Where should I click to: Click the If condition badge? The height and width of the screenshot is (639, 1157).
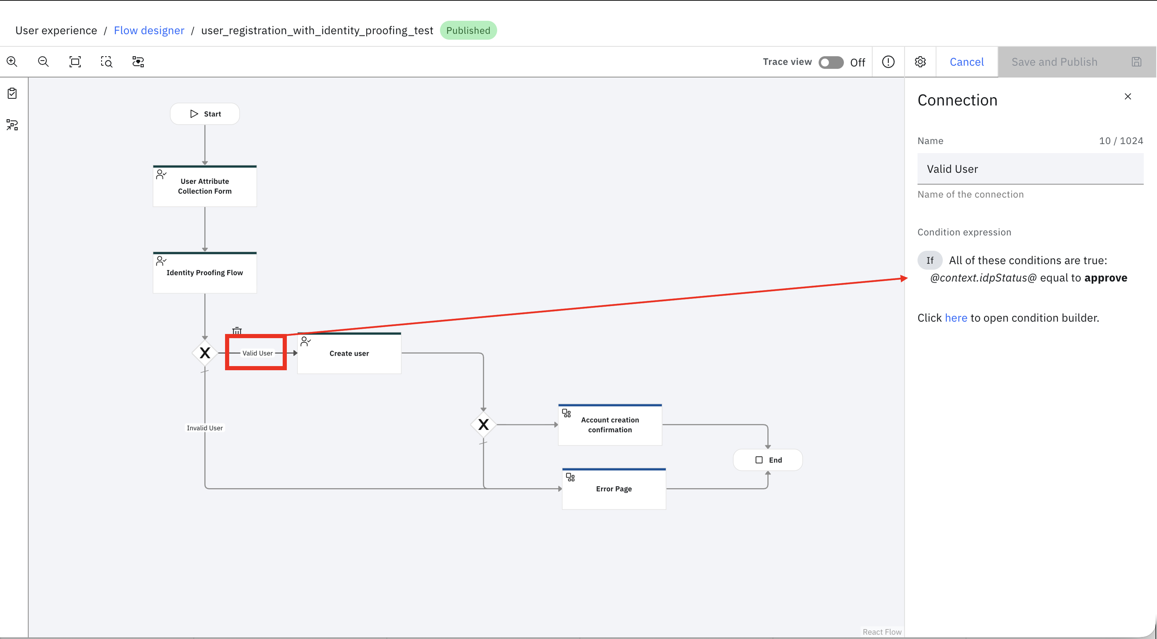pos(930,260)
